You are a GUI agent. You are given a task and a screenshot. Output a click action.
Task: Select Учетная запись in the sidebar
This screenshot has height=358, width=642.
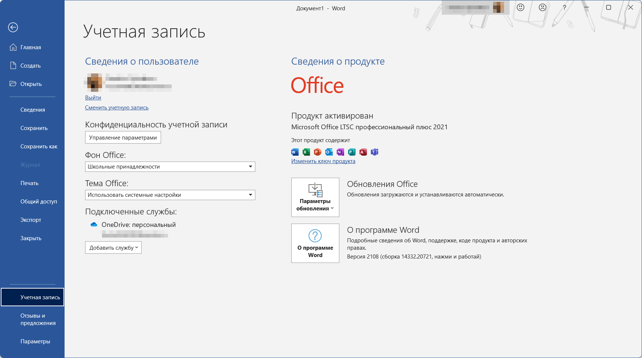[x=33, y=297]
